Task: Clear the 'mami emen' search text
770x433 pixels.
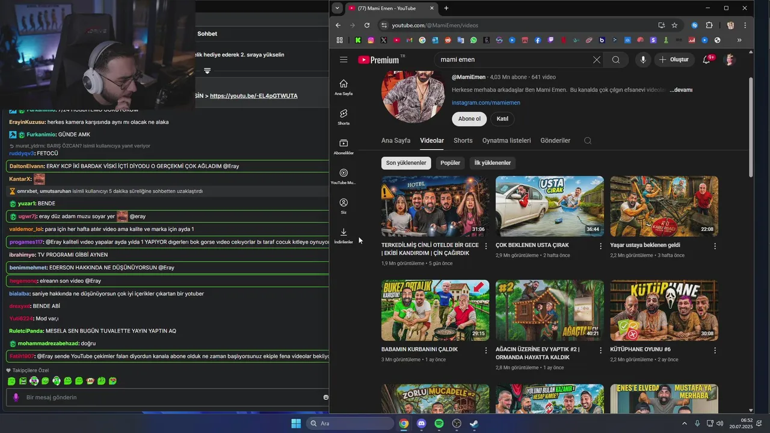Action: (x=596, y=60)
